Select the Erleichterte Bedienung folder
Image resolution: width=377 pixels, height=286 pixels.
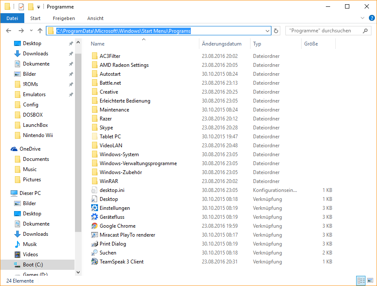pos(125,101)
